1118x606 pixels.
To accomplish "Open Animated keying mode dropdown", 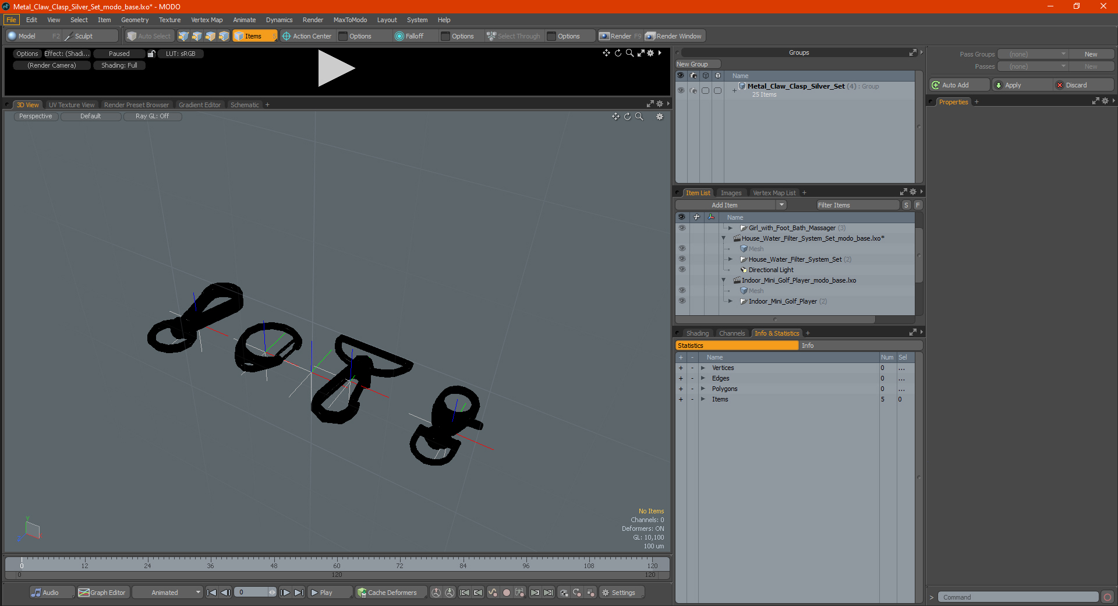I will point(168,593).
